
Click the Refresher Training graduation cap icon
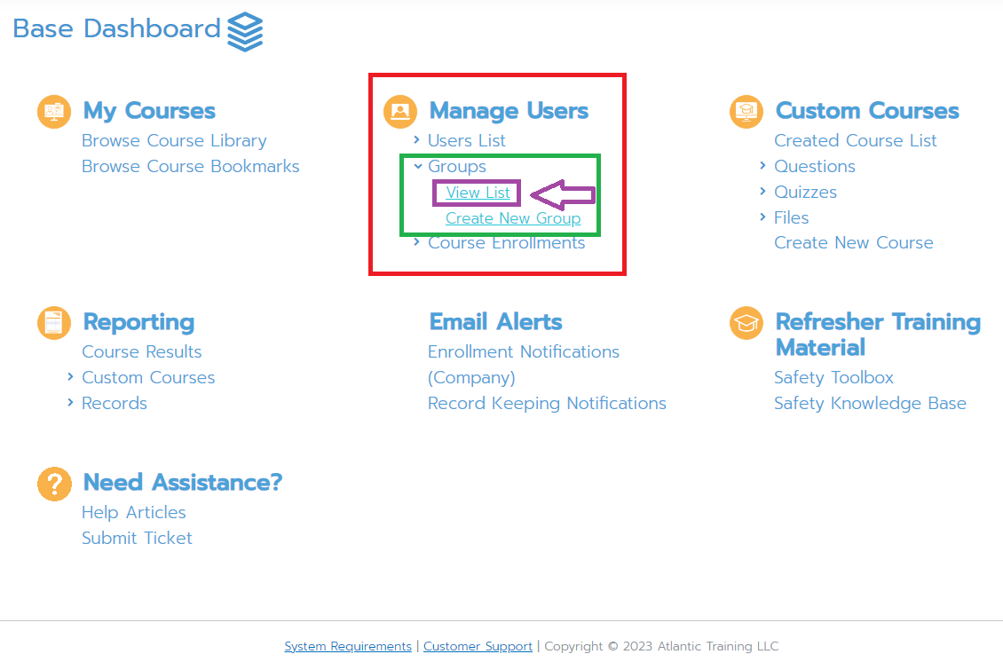tap(746, 322)
